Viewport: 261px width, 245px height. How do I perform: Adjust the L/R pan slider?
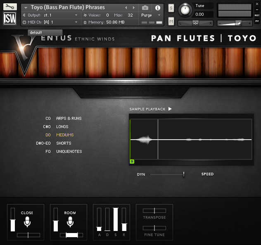(195, 23)
